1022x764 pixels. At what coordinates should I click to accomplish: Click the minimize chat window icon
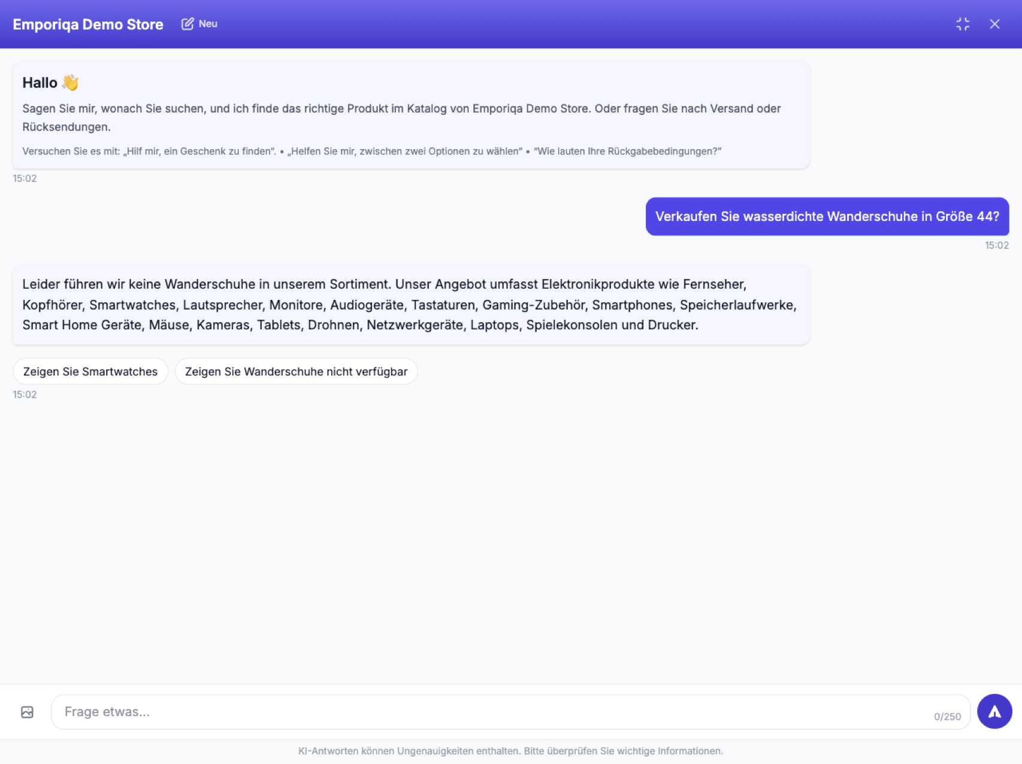[x=963, y=24]
